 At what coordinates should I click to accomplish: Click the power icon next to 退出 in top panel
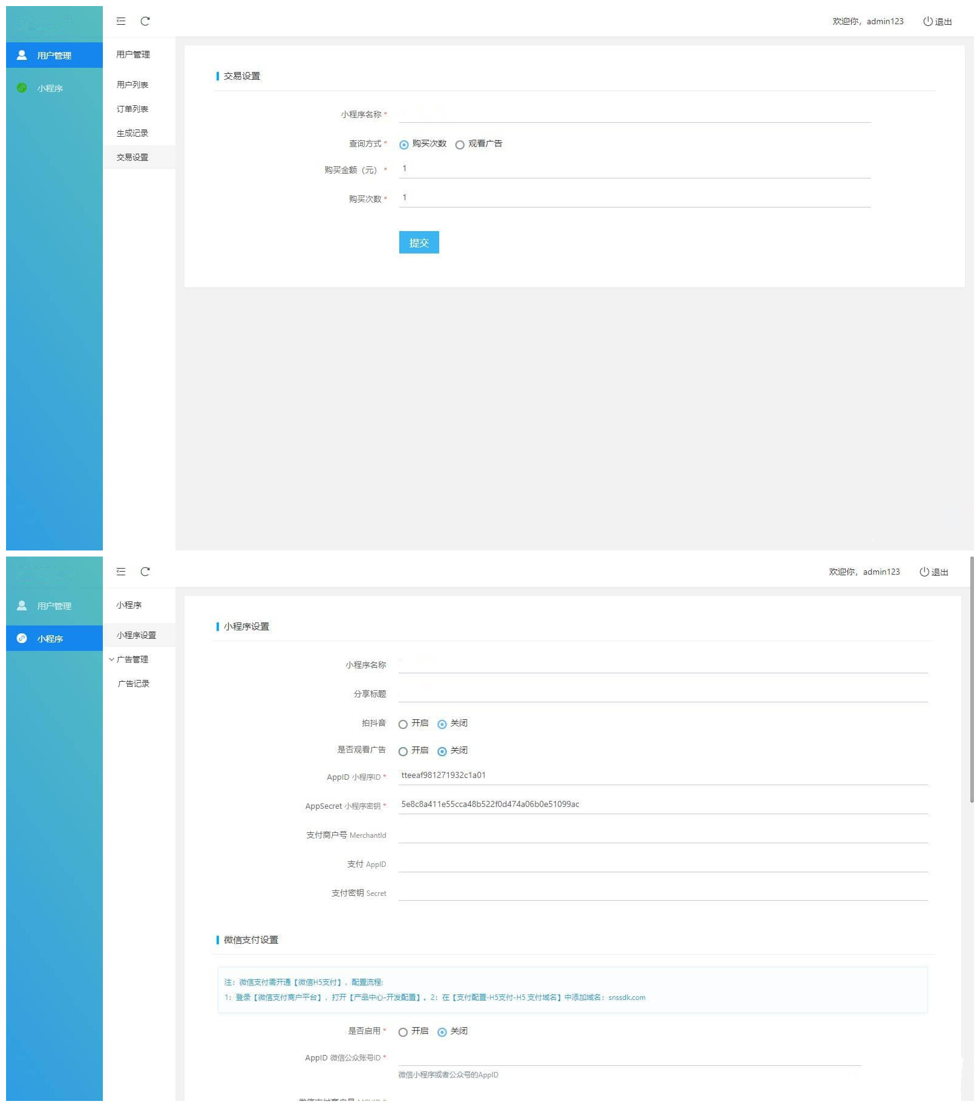[x=927, y=21]
